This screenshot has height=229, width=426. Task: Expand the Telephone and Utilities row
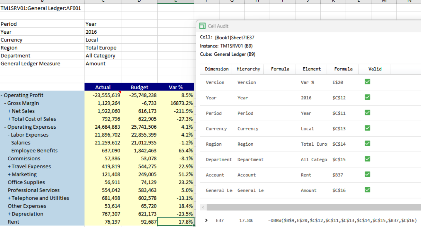(x=9, y=198)
